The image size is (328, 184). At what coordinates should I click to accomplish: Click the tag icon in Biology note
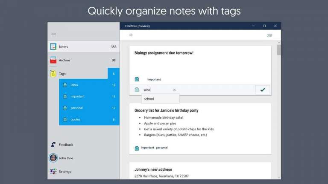click(x=137, y=79)
